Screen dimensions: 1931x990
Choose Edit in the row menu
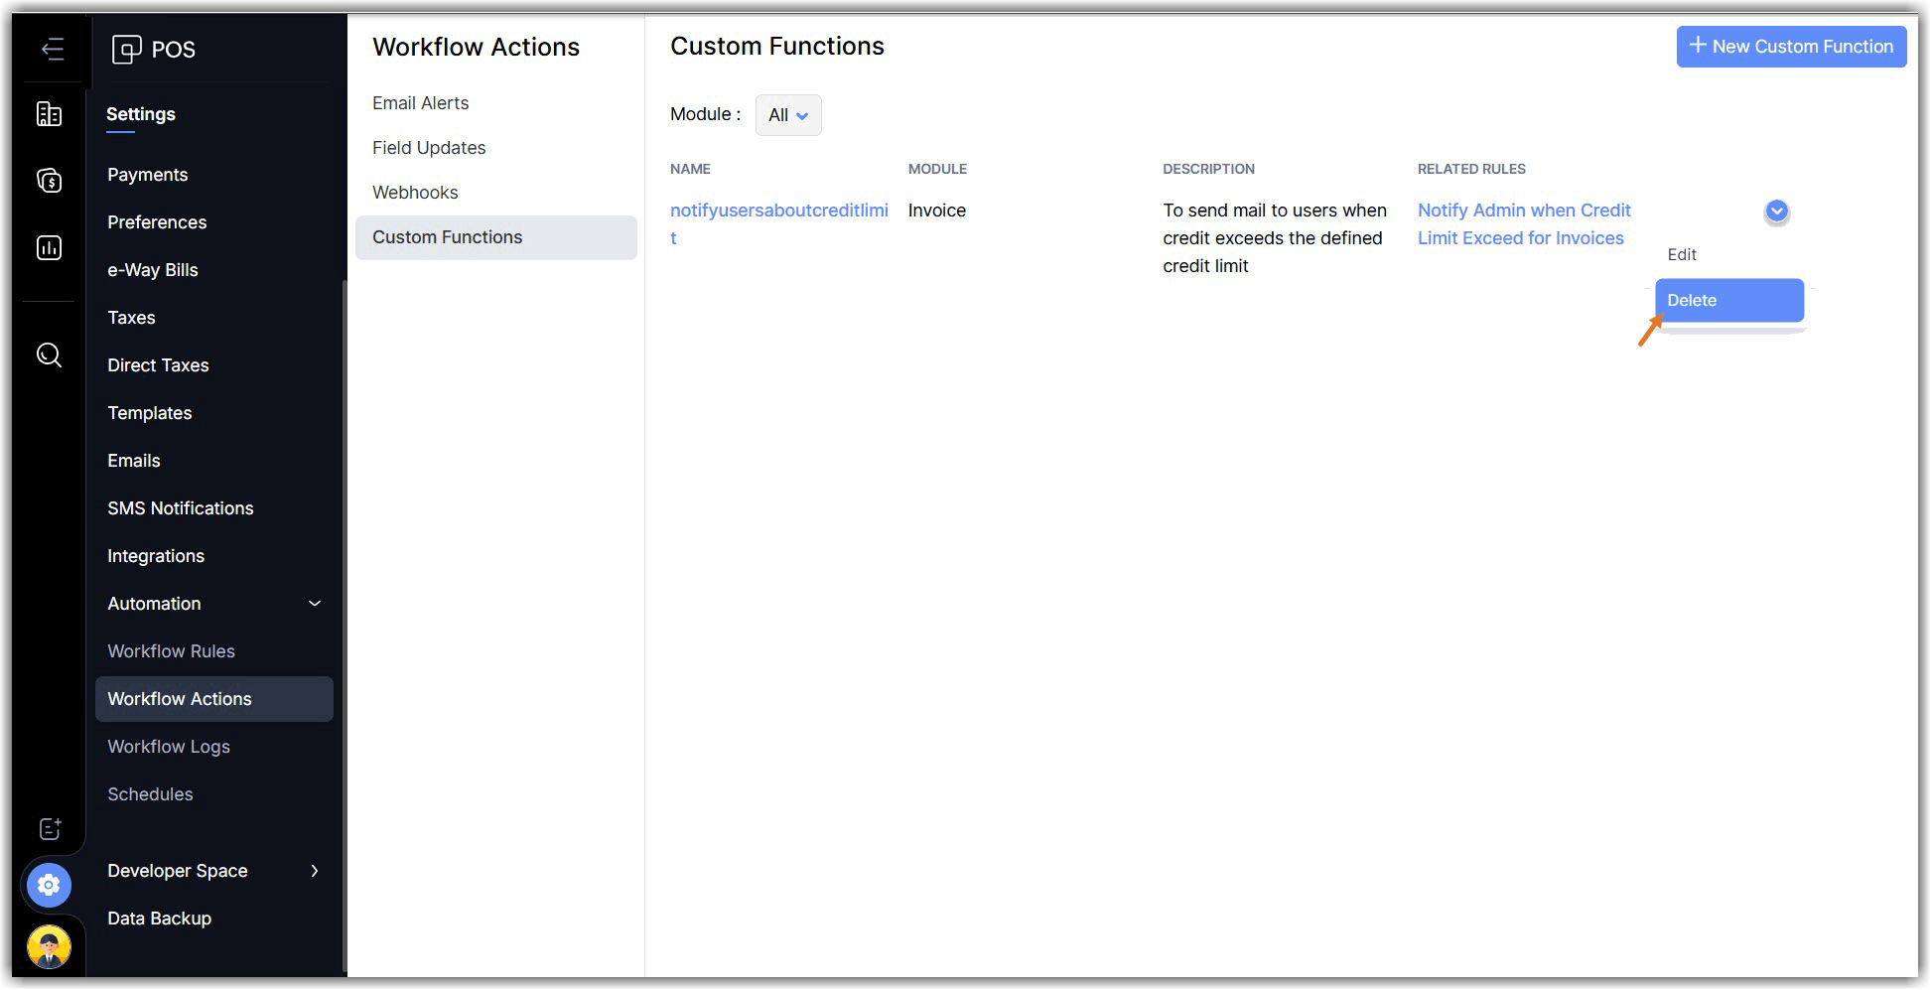(1682, 255)
